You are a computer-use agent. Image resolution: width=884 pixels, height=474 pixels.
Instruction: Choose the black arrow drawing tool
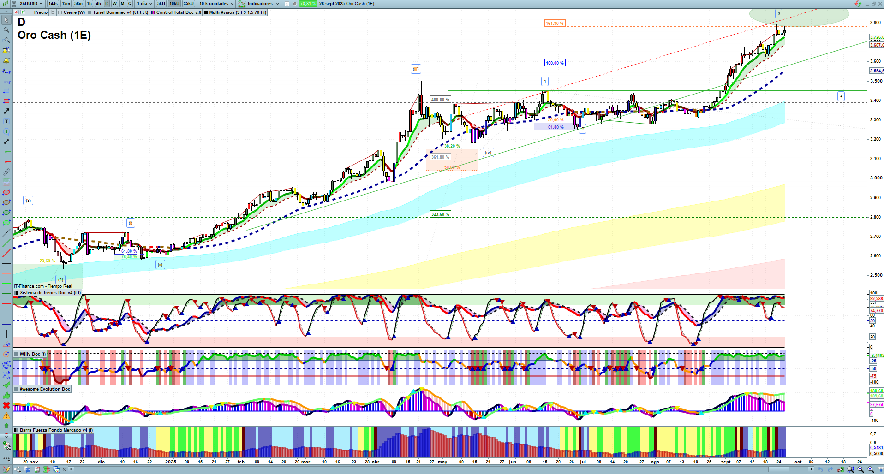[6, 111]
